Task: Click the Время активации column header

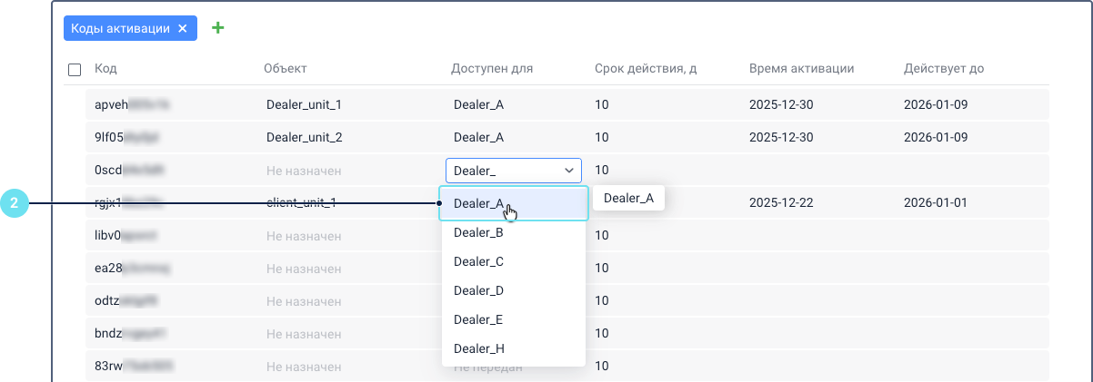Action: coord(801,68)
